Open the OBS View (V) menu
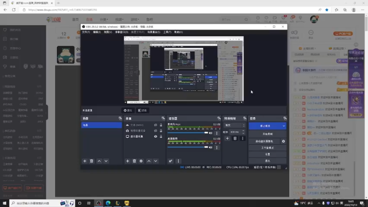 (x=108, y=32)
